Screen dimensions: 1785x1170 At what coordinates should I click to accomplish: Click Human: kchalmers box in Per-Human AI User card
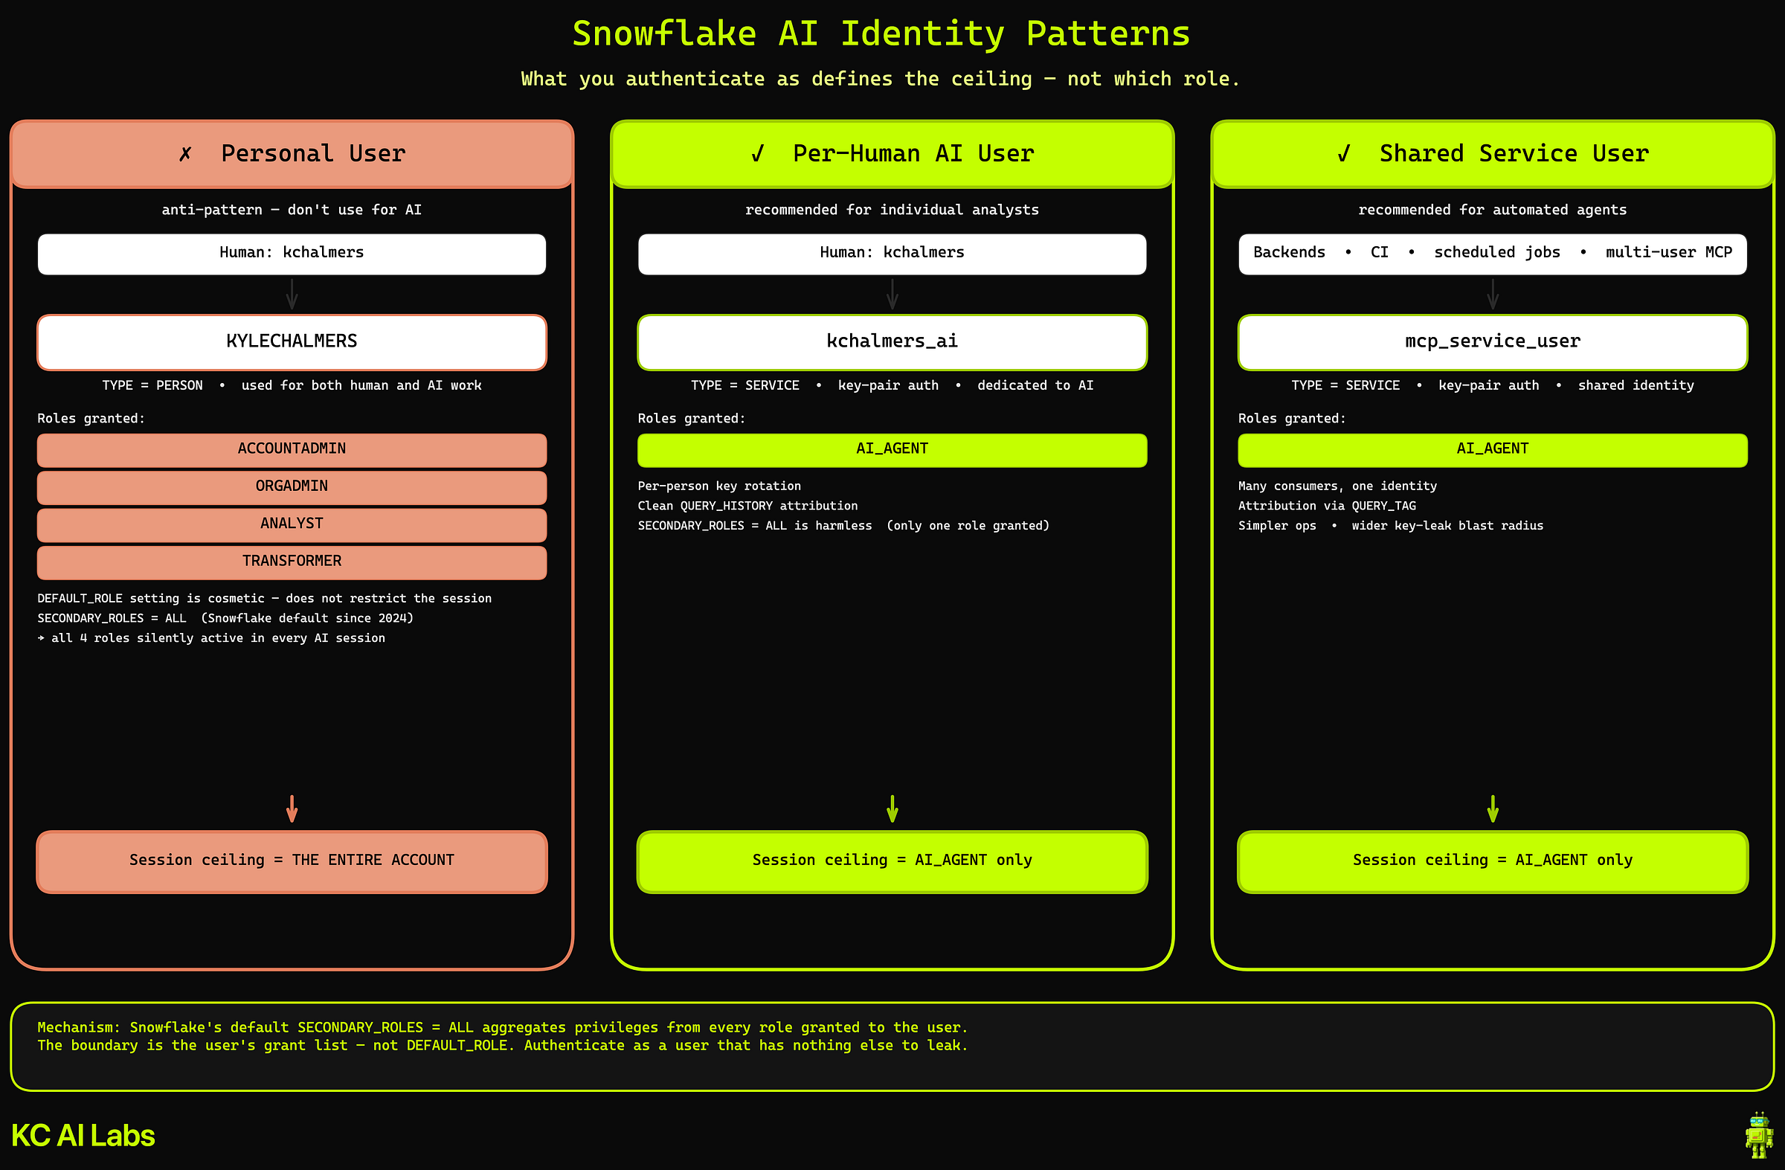pyautogui.click(x=892, y=254)
